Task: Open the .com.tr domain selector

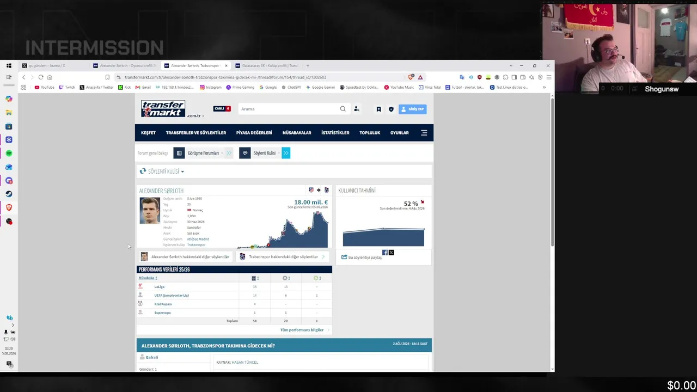Action: [x=195, y=115]
